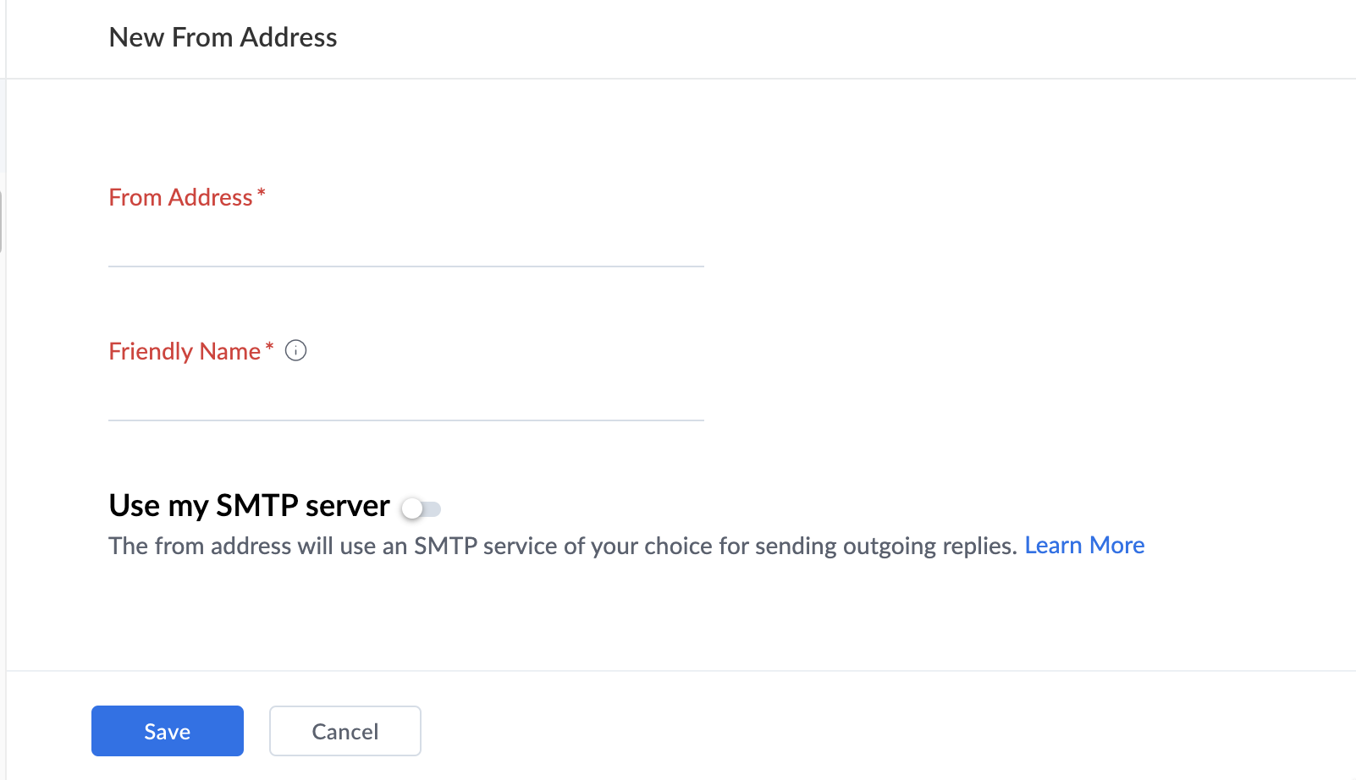Click the Friendly Name label text
This screenshot has width=1356, height=780.
(185, 351)
